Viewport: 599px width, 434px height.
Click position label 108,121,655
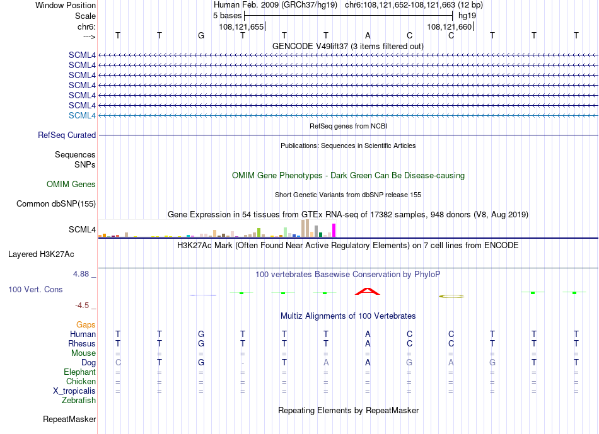(x=241, y=26)
